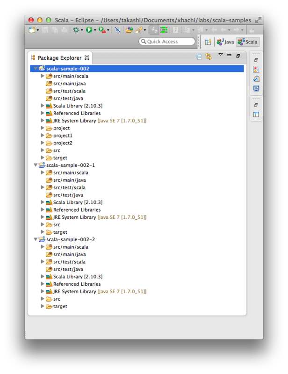Collapse the scala-sample-002-2 project node
The width and height of the screenshot is (288, 374).
(36, 239)
